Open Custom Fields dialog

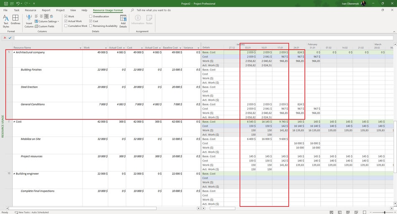[x=44, y=26]
